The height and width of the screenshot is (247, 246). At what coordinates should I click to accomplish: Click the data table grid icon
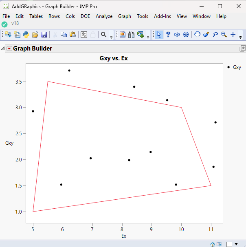[x=123, y=35]
